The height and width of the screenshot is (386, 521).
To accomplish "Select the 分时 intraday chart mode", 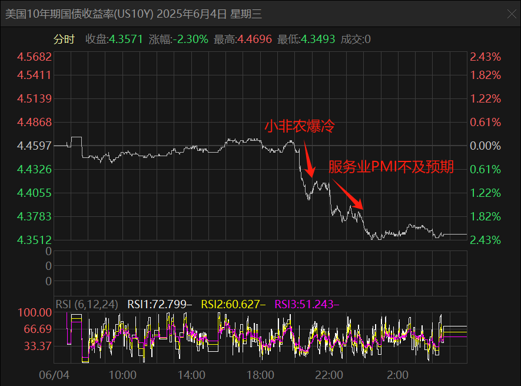I will (64, 39).
